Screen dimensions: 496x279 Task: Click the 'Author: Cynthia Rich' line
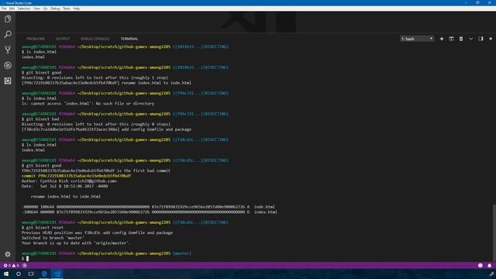[69, 181]
